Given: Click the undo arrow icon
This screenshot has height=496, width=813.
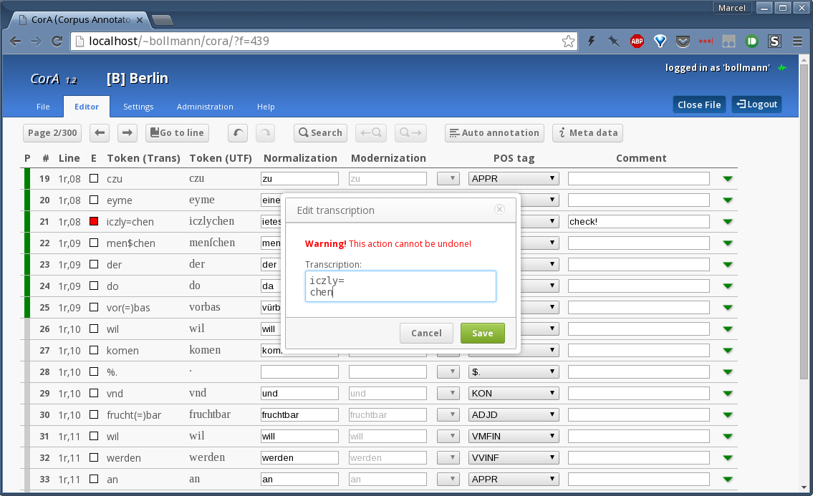Looking at the screenshot, I should 238,132.
